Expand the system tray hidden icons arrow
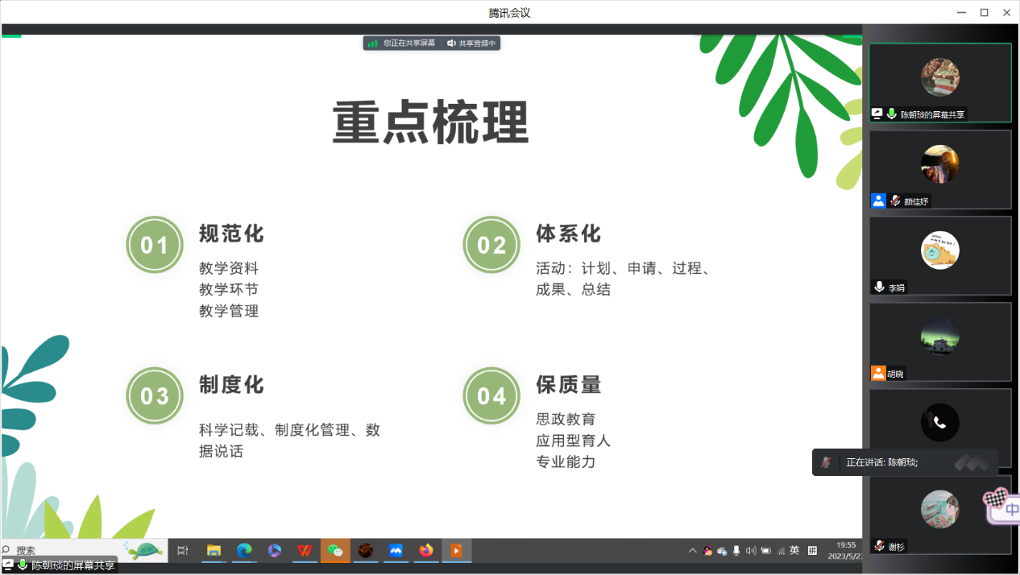 point(692,551)
